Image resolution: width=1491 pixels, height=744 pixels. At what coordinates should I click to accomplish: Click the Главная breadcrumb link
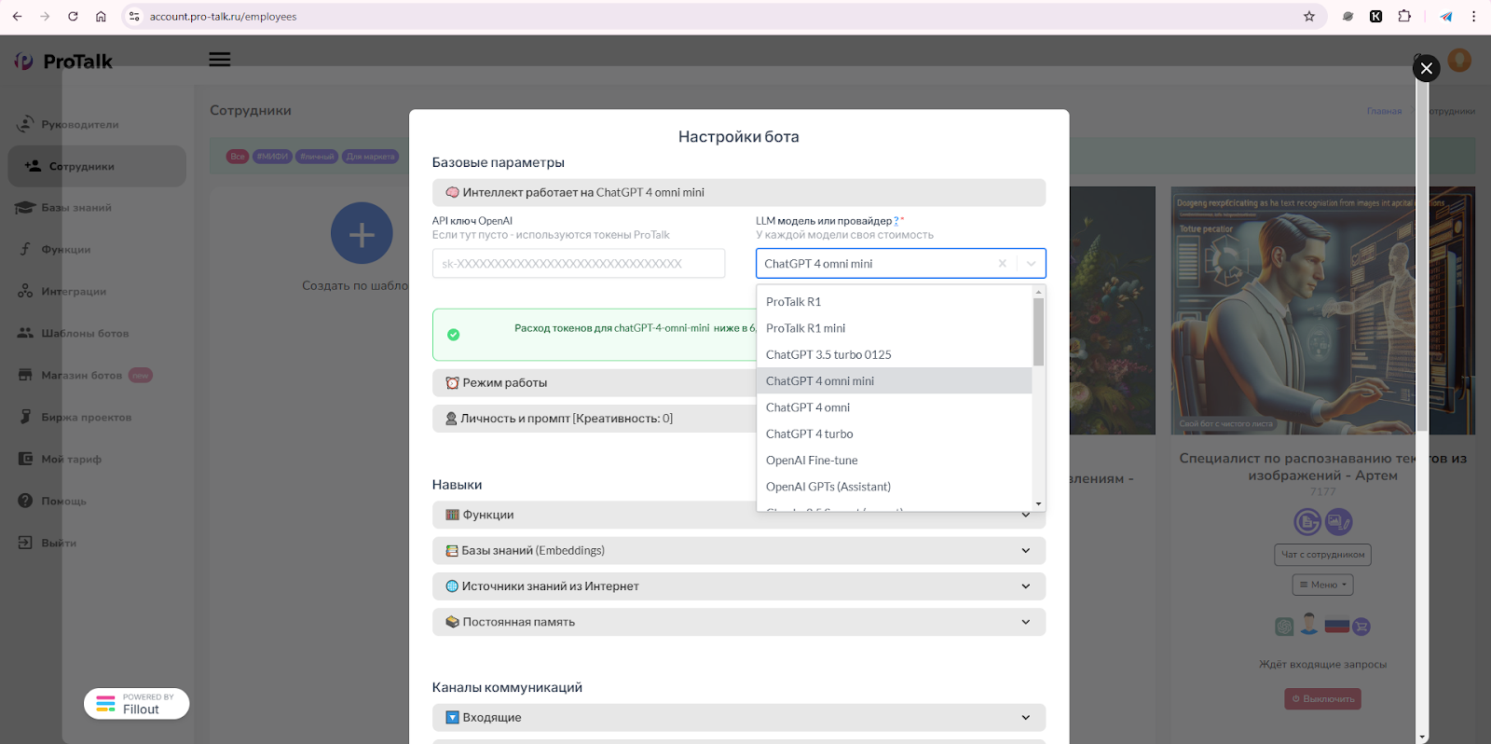(1384, 111)
